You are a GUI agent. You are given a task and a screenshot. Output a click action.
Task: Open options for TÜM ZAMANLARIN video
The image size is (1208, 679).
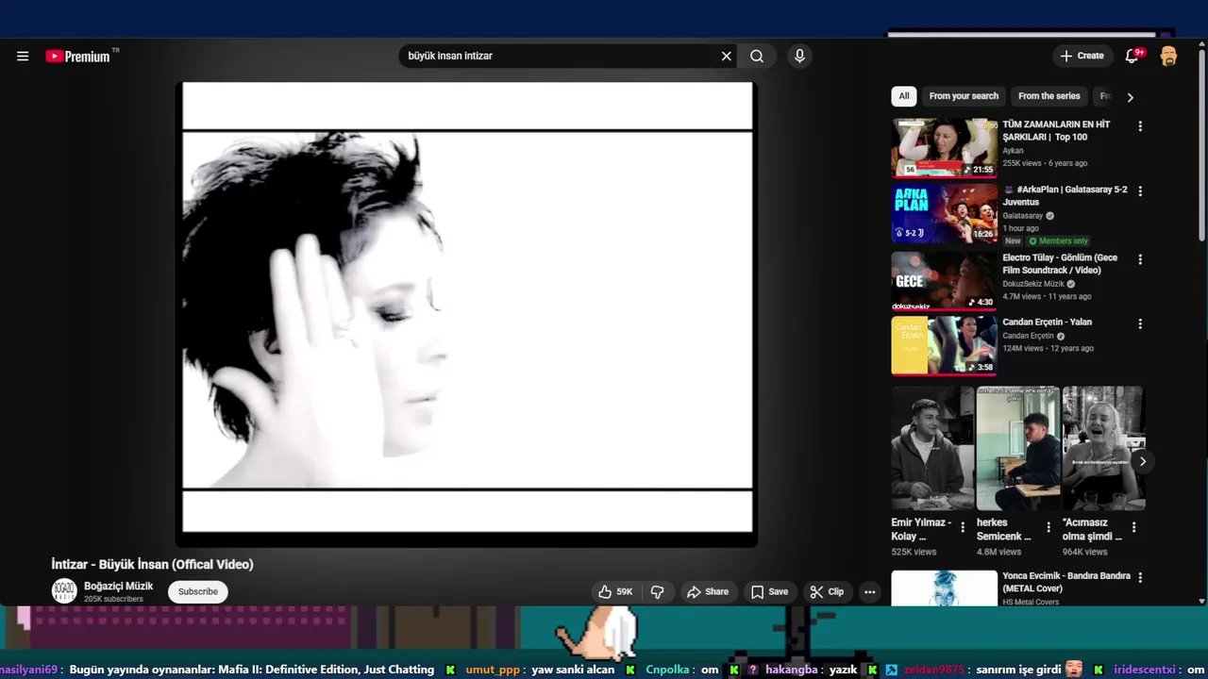pyautogui.click(x=1140, y=126)
